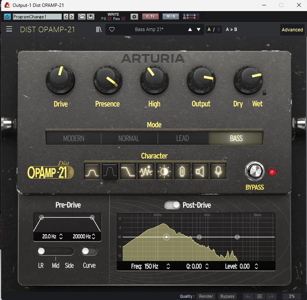307x300 pixels.
Task: Undo with the left arrow icon
Action: click(x=248, y=297)
